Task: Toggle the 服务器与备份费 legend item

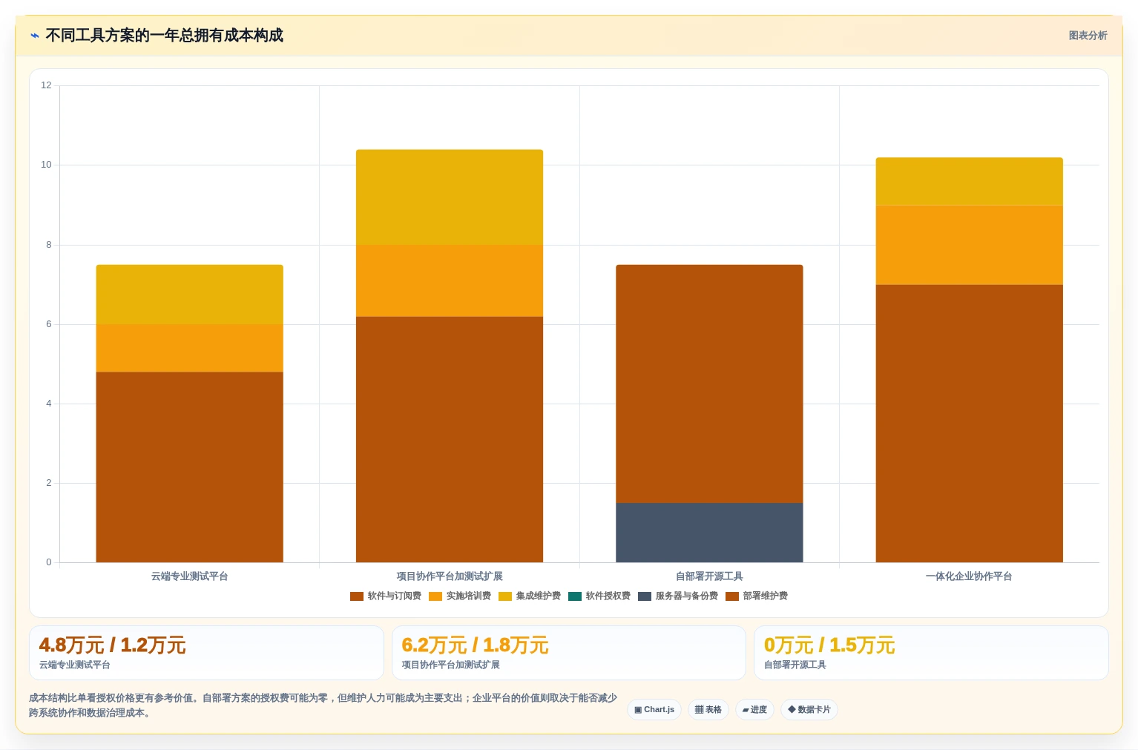Action: pos(678,596)
